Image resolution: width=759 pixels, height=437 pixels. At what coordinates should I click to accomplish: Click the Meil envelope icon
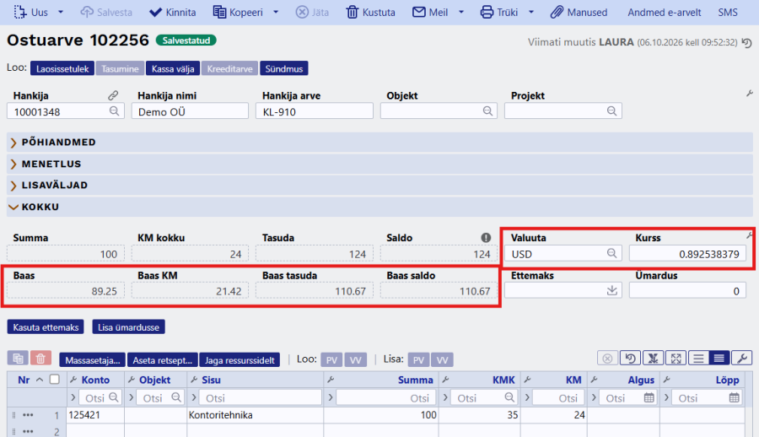(418, 12)
